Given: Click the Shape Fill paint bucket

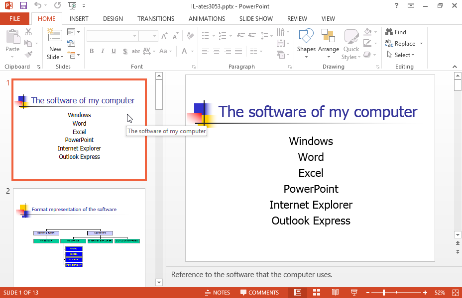Looking at the screenshot, I should tap(367, 31).
